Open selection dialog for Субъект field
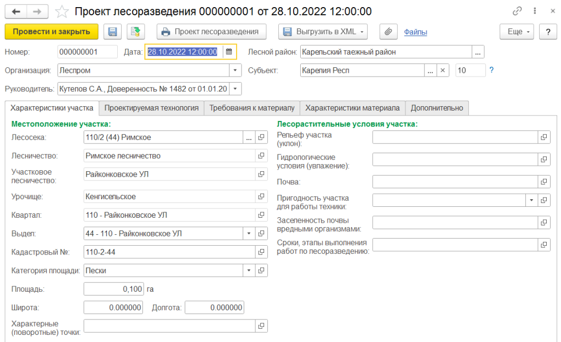The image size is (561, 342). [x=431, y=71]
